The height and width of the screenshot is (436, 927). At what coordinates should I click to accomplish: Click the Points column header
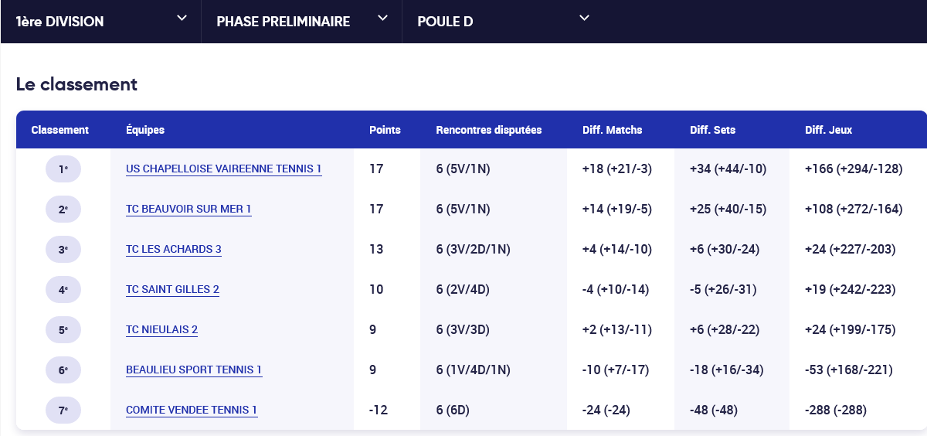385,130
